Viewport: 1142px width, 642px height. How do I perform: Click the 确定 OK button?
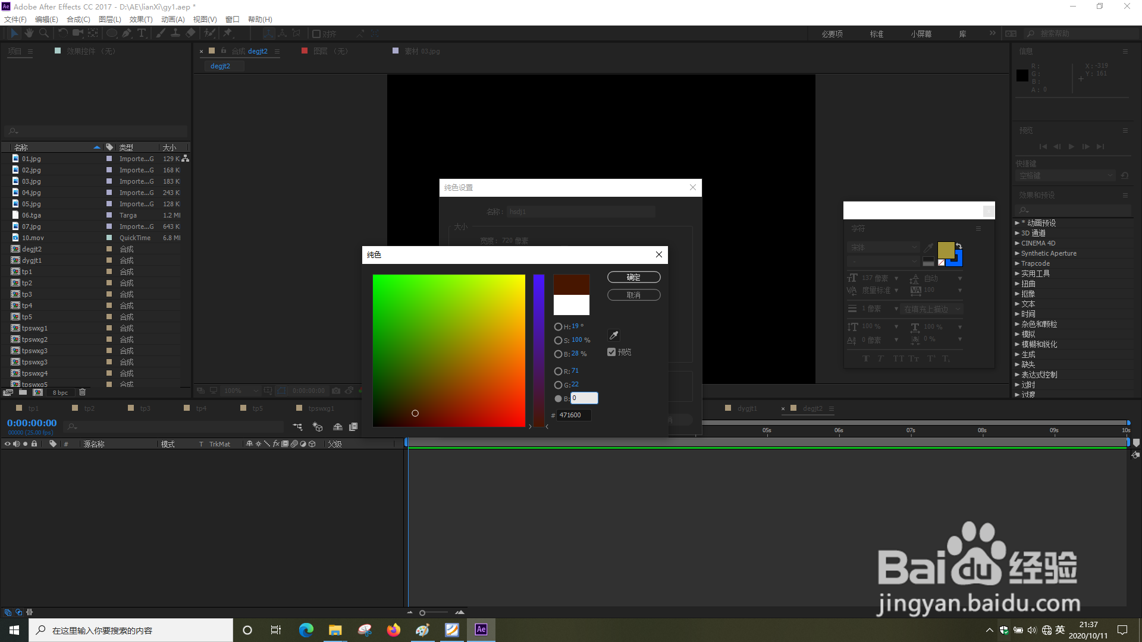tap(633, 277)
